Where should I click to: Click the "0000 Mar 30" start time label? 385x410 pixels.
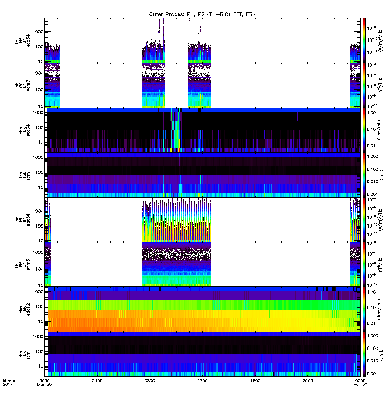tap(45, 382)
